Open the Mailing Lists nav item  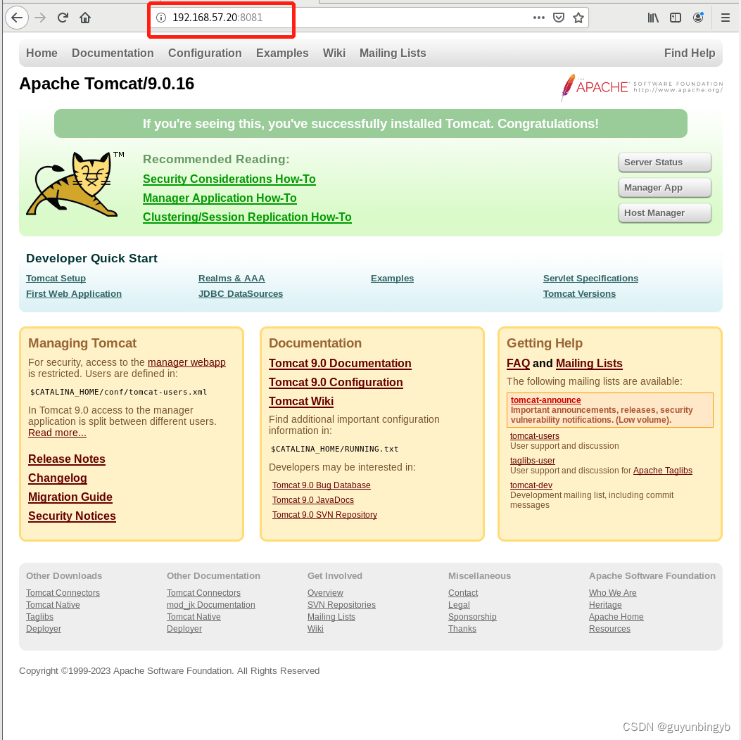tap(393, 53)
